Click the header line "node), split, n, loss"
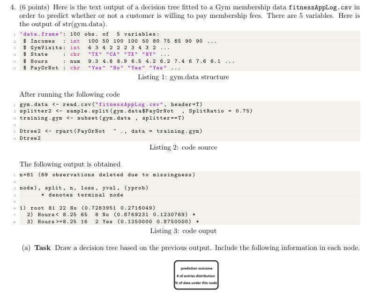The image size is (388, 302). (84, 188)
